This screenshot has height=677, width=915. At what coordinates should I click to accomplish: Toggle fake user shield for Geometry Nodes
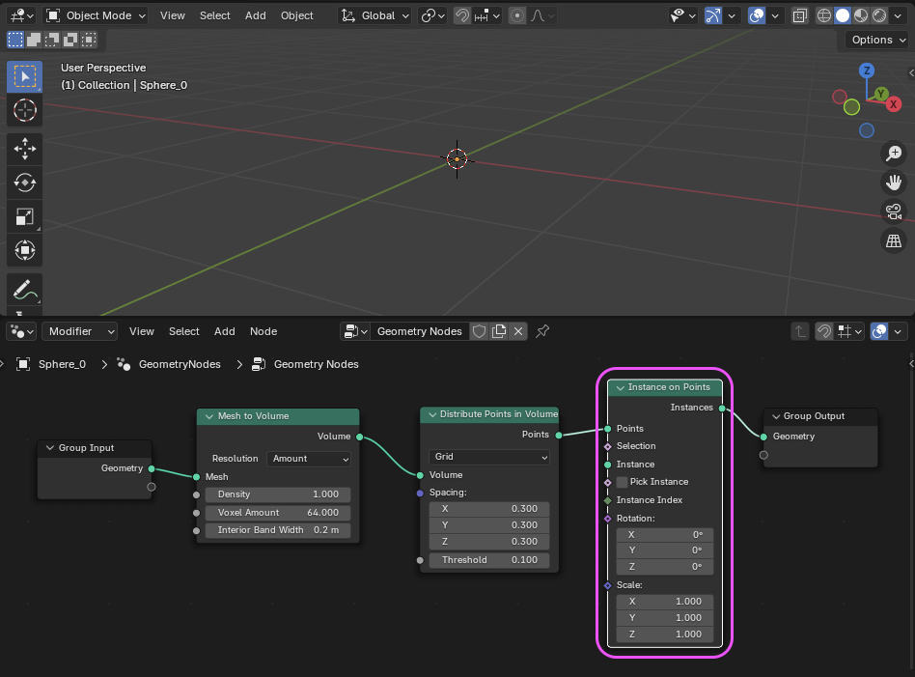[479, 331]
